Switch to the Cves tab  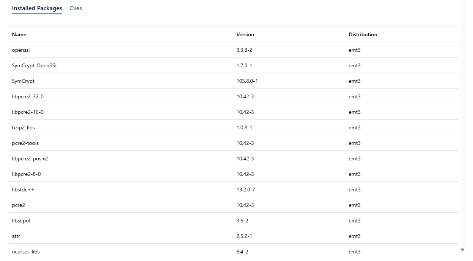coord(75,8)
